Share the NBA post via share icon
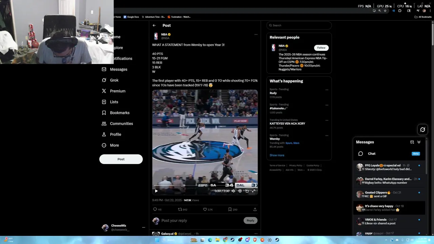 (x=255, y=209)
